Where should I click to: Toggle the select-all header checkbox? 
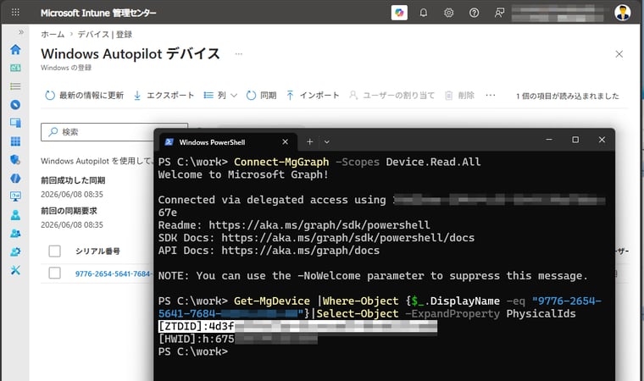click(x=54, y=251)
